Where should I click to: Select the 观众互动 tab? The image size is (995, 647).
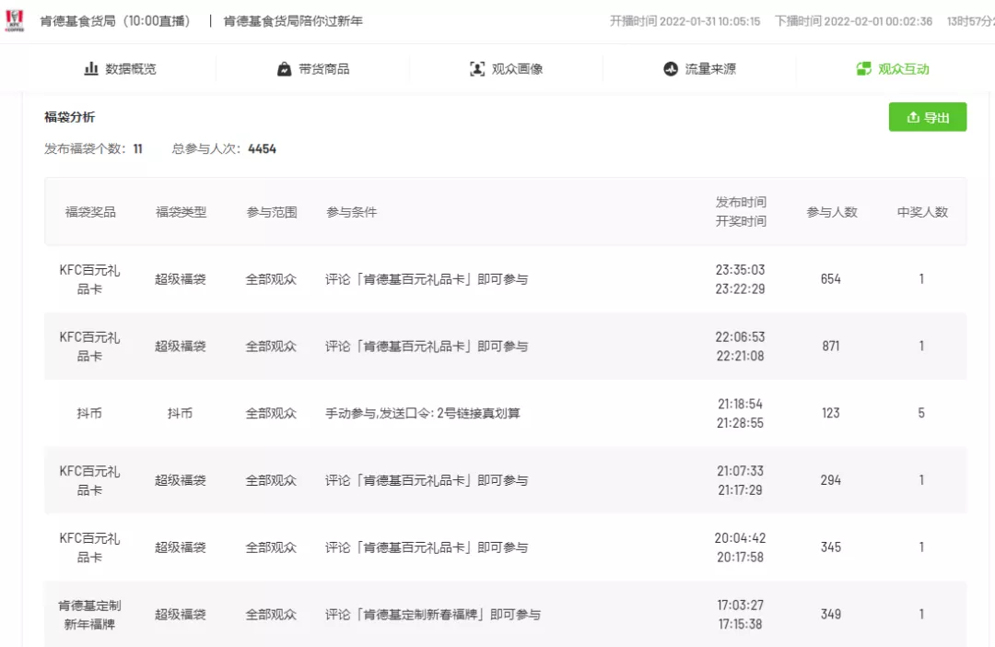click(892, 68)
